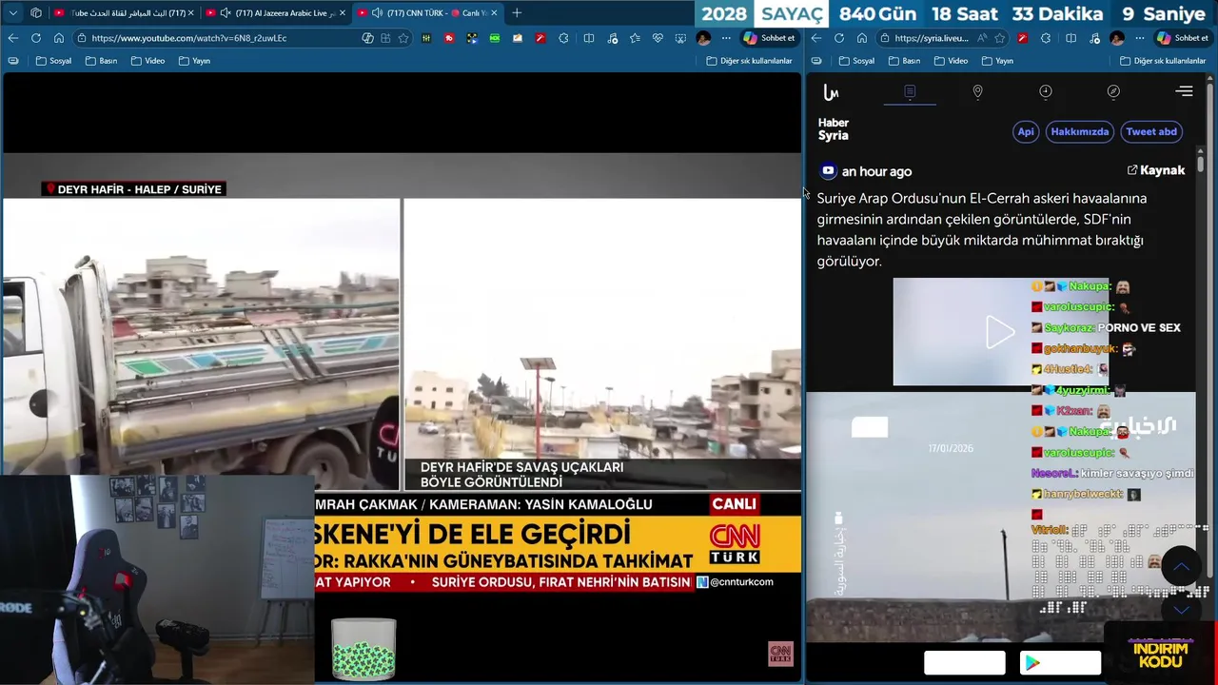The width and height of the screenshot is (1218, 685).
Task: Switch to the Al Jazeera Arabic Live tab
Action: coord(274,12)
